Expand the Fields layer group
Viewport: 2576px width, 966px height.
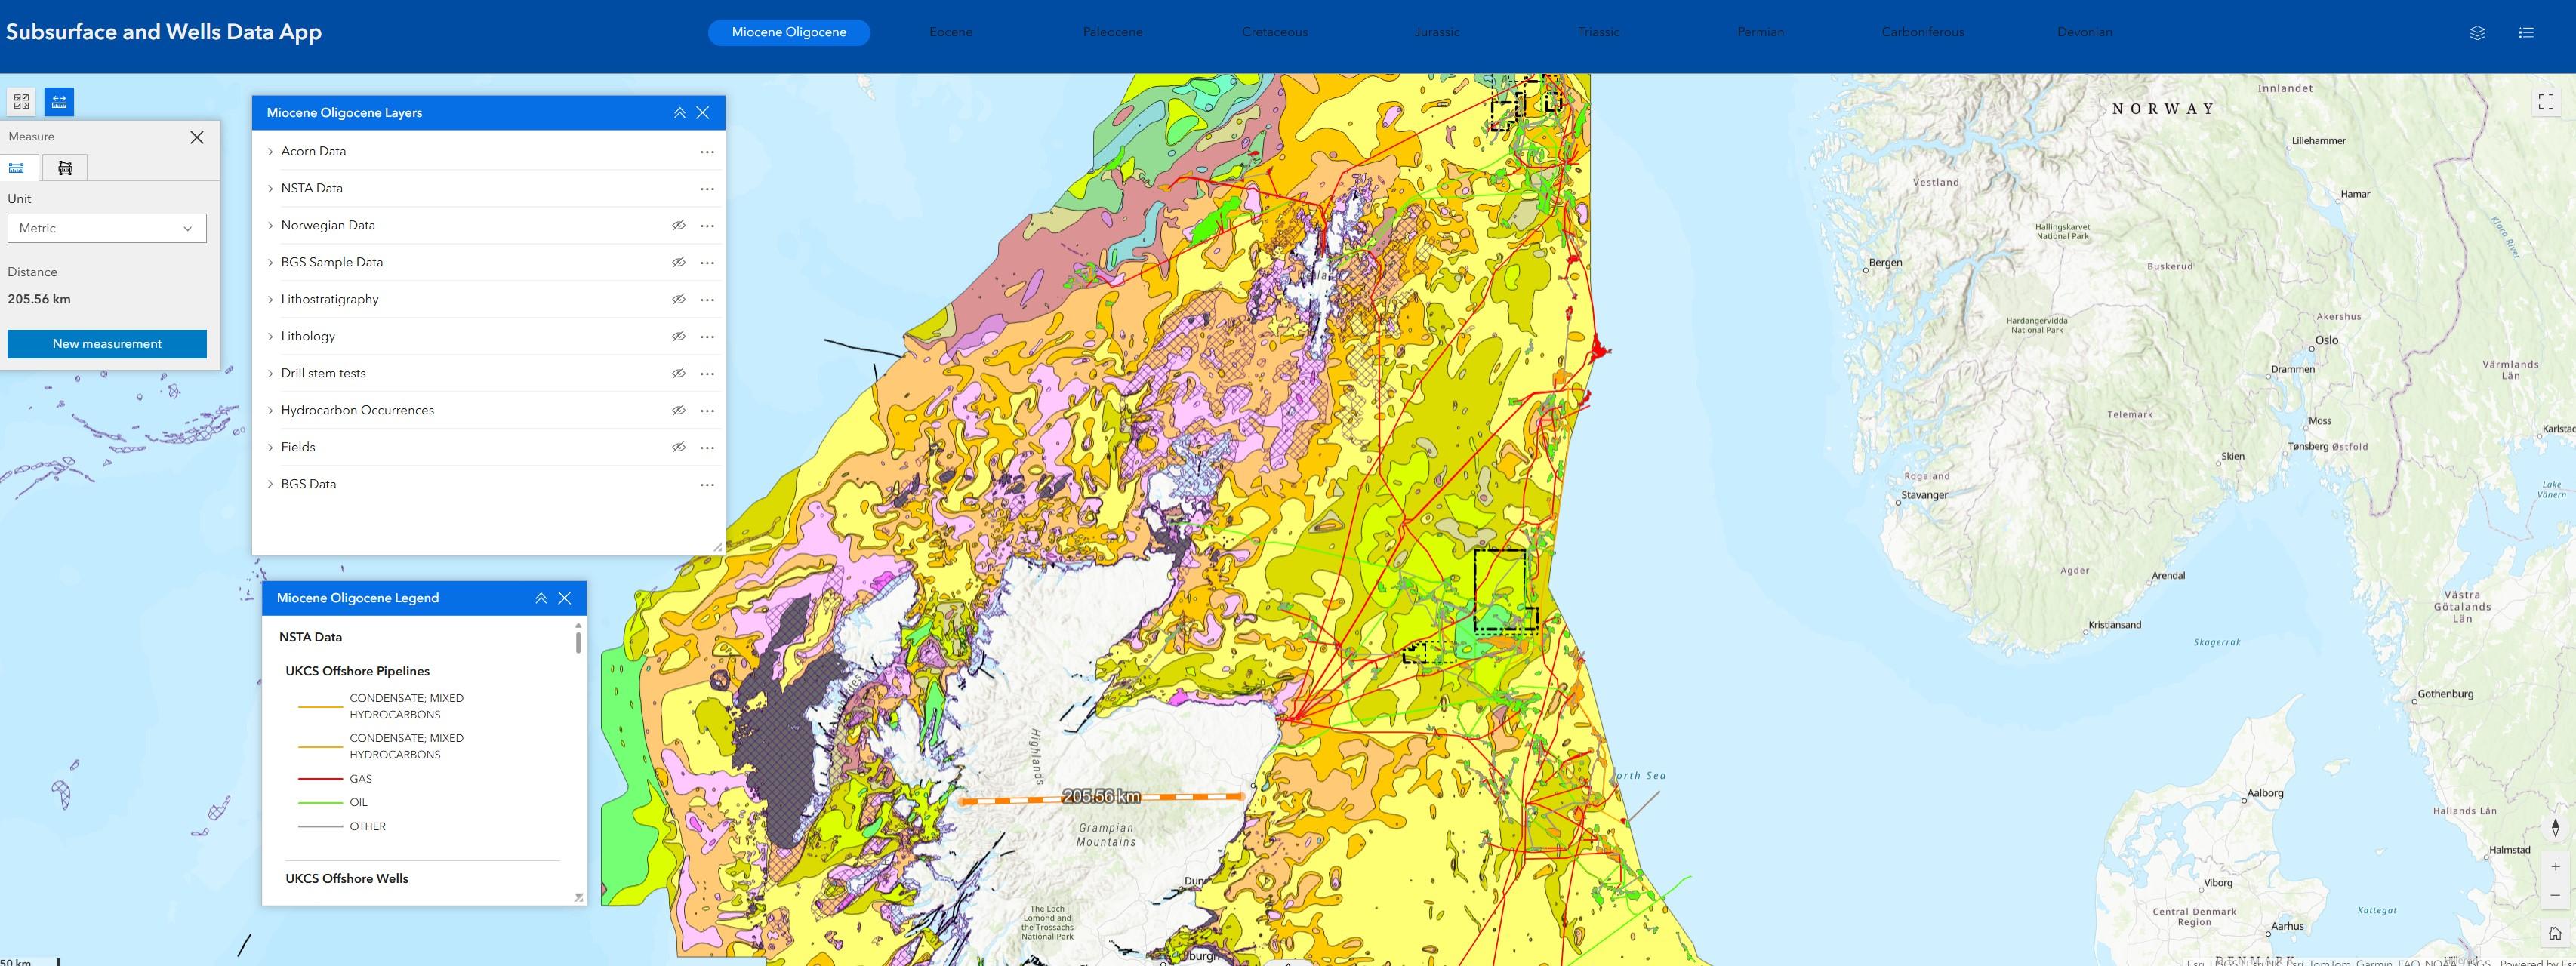(270, 448)
